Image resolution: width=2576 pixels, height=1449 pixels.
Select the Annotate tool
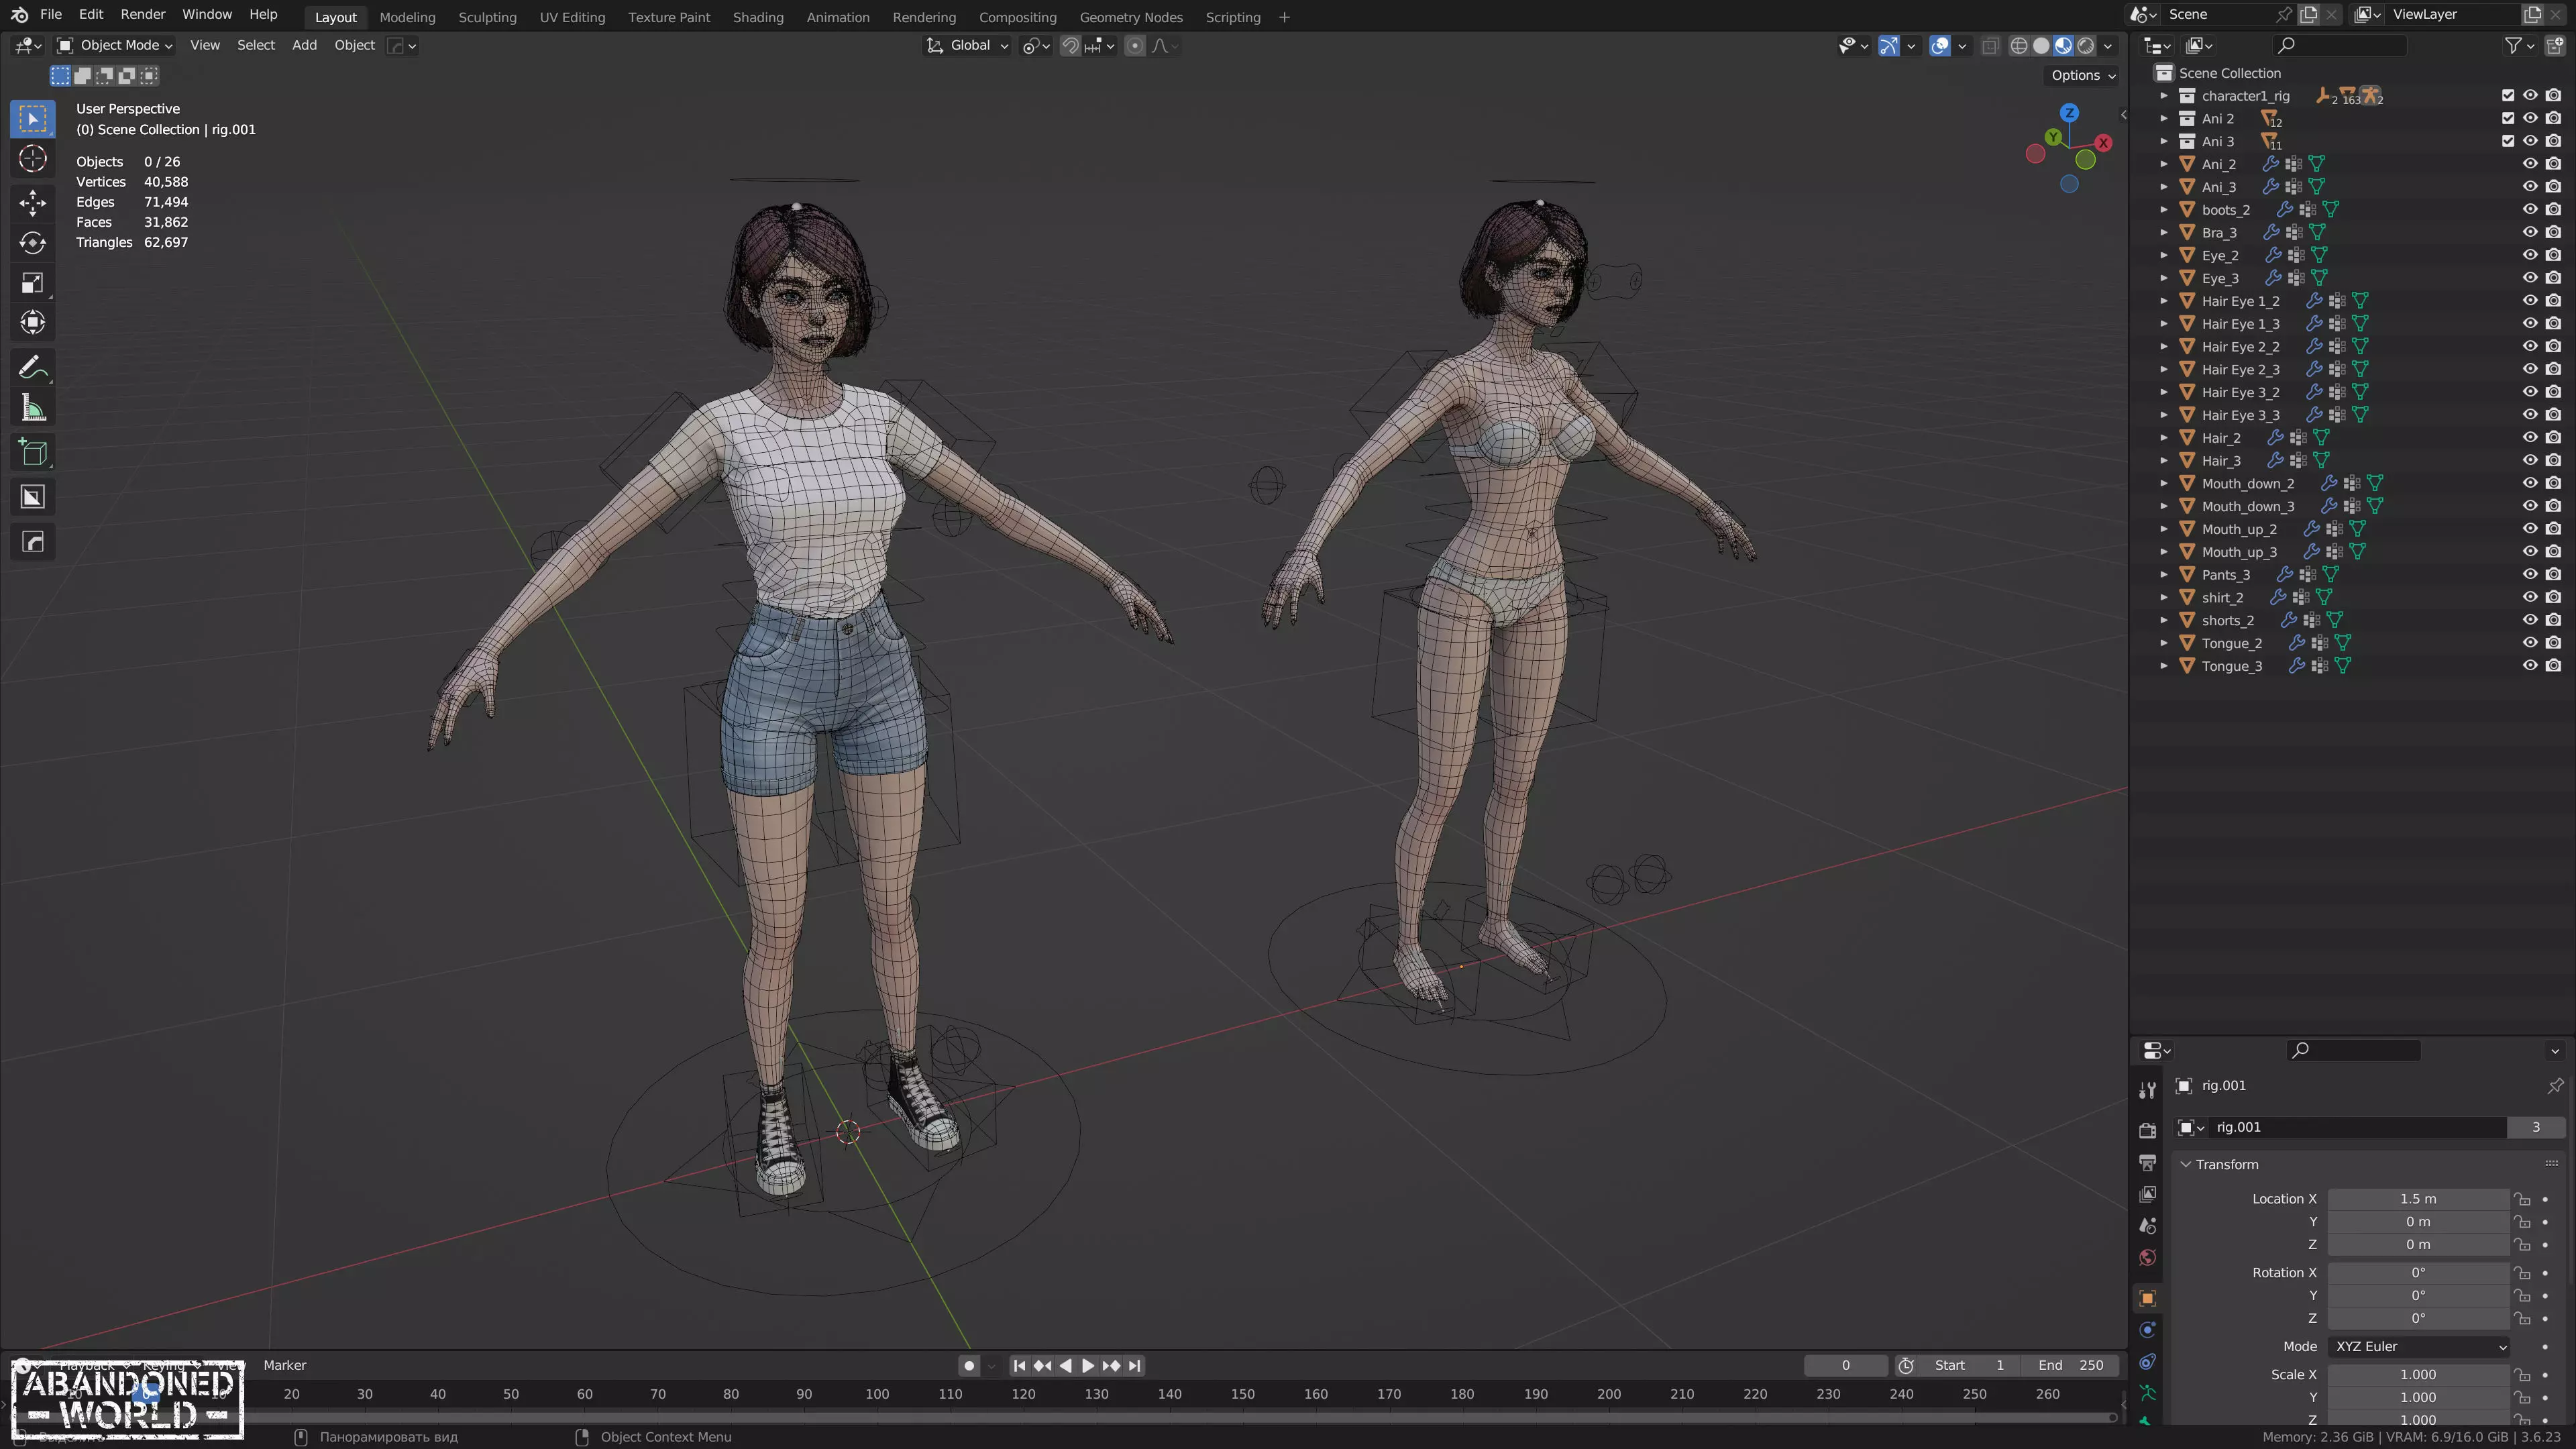pos(33,368)
